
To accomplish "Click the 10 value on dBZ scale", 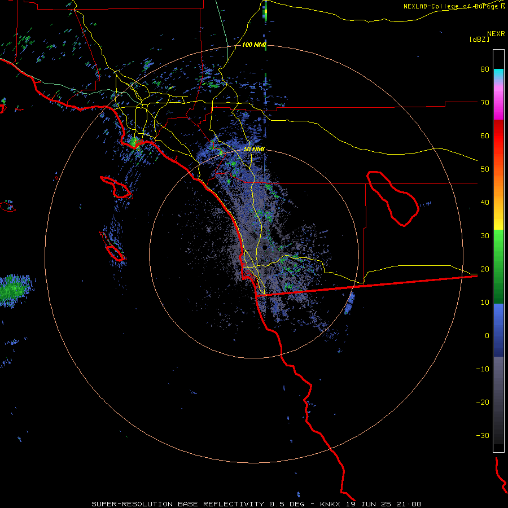I will [x=485, y=303].
